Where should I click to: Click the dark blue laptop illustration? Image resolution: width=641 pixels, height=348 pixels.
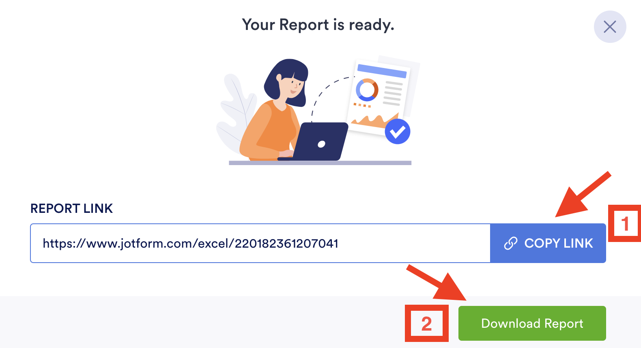point(317,142)
